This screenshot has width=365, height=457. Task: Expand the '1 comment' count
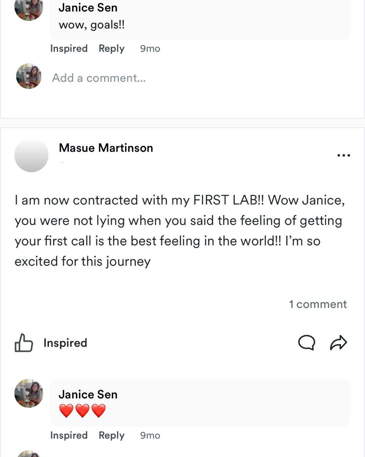318,304
